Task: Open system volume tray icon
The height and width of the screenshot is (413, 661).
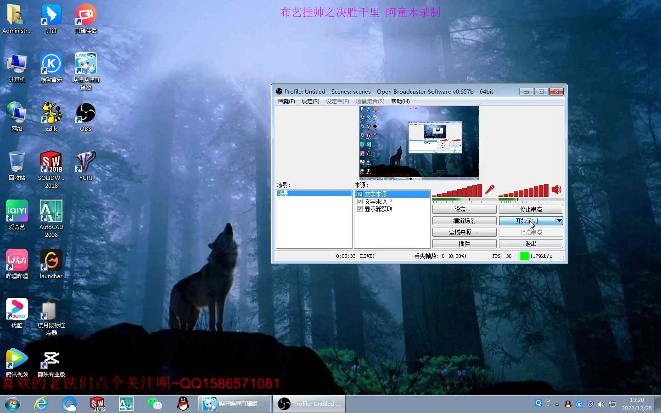Action: click(601, 404)
